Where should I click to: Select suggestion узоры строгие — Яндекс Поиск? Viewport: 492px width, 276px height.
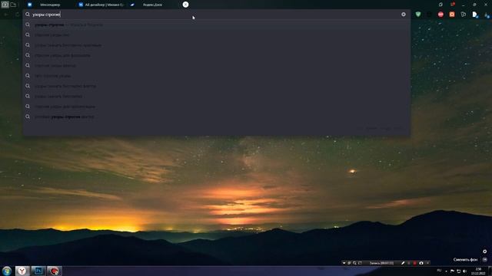(x=217, y=25)
